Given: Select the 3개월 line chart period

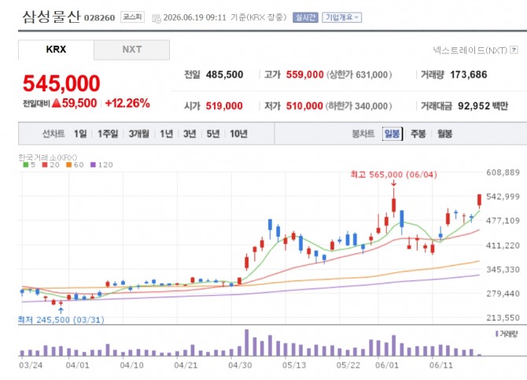Looking at the screenshot, I should (138, 134).
